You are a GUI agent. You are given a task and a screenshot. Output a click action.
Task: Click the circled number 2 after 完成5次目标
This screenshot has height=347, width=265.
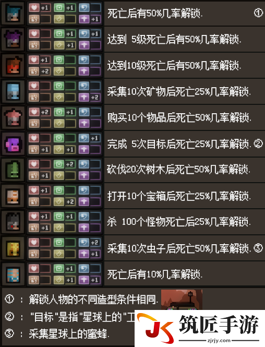tap(258, 144)
